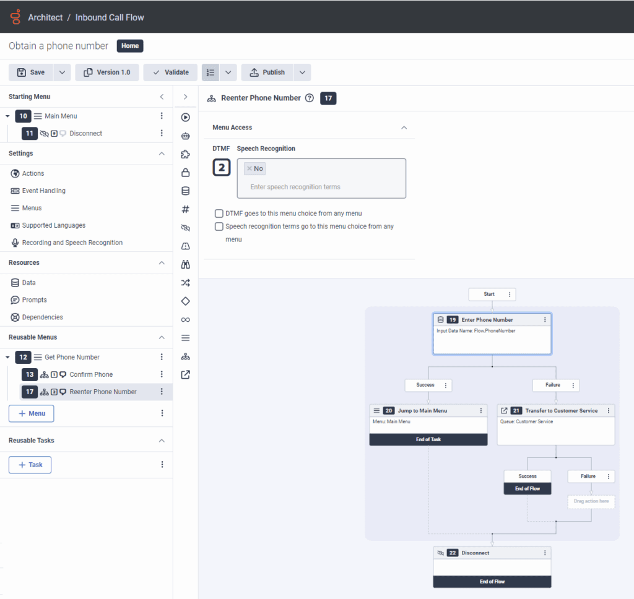Click the speech recognition terms input field
634x599 pixels.
click(x=322, y=187)
